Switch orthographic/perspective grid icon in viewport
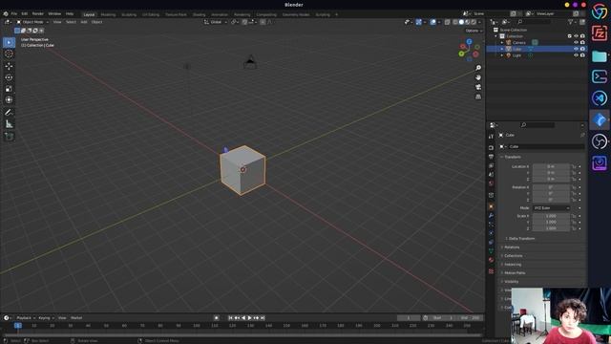The width and height of the screenshot is (611, 344). point(478,97)
